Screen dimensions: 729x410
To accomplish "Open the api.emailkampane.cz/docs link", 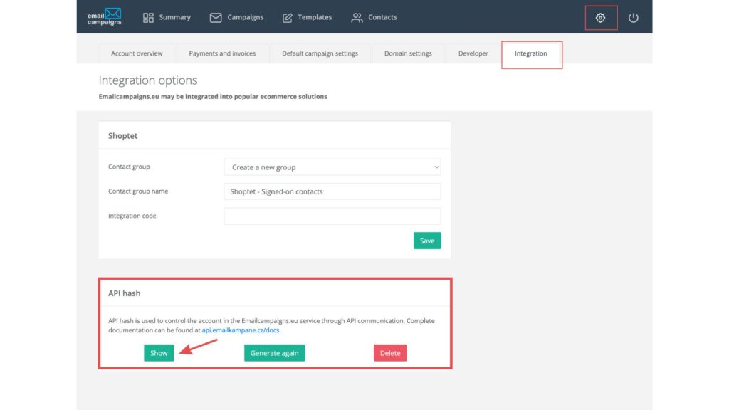I will (x=241, y=330).
